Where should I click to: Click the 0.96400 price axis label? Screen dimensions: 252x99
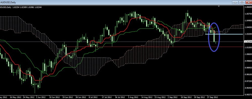[248, 88]
